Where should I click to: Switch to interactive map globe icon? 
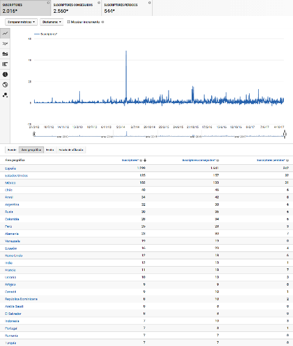coord(5,85)
